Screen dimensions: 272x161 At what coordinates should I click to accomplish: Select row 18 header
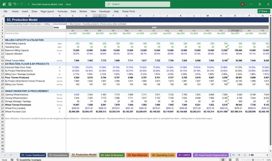click(2, 78)
